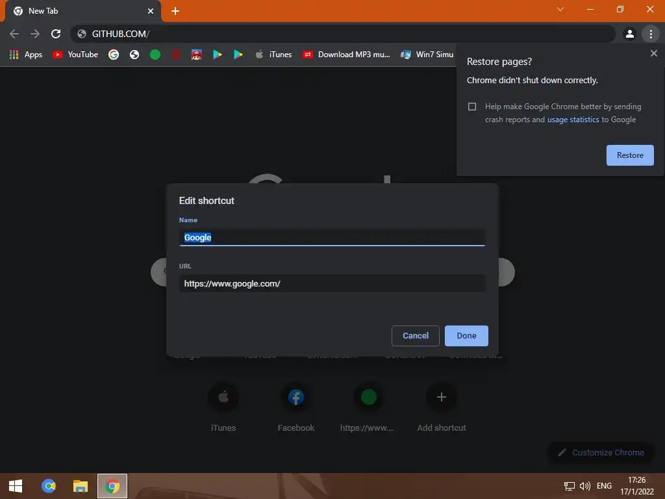Open the white globe bookmark icon
Screen dimensions: 665x499
134,55
